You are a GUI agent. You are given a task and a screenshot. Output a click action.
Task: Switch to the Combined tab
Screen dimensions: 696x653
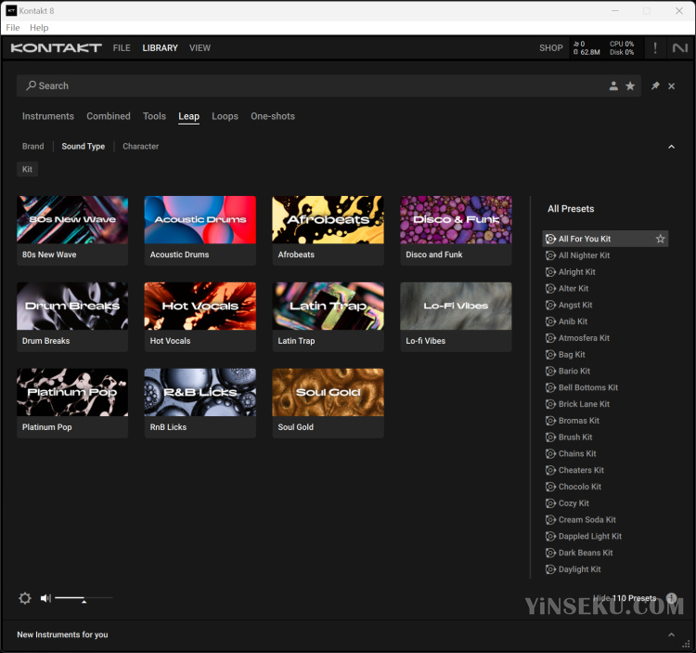109,116
